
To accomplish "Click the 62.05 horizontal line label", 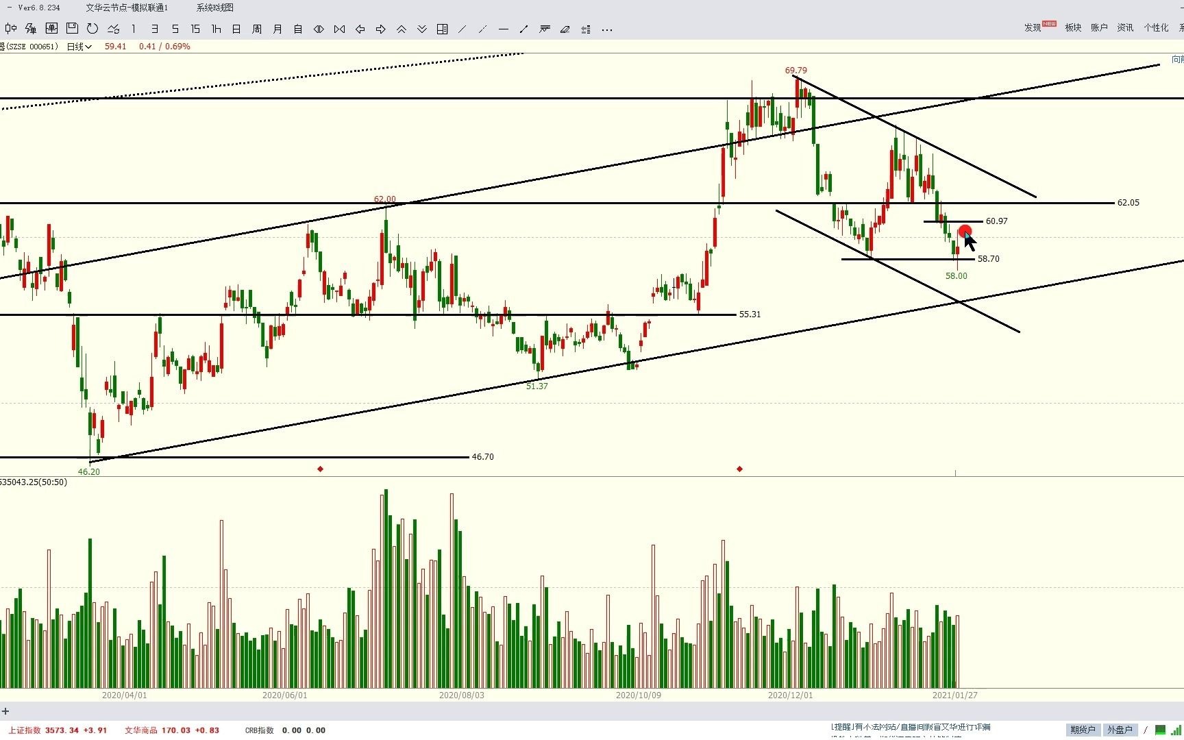I will point(1128,203).
